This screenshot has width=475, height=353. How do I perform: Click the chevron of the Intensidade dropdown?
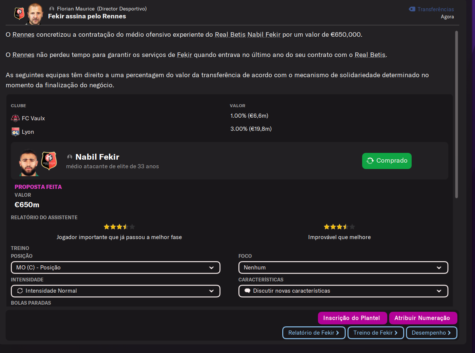point(211,291)
